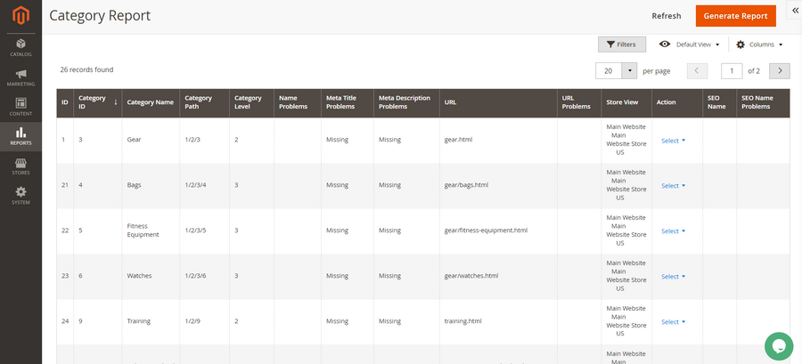Sort by Category Name column header
This screenshot has width=802, height=364.
[x=151, y=102]
